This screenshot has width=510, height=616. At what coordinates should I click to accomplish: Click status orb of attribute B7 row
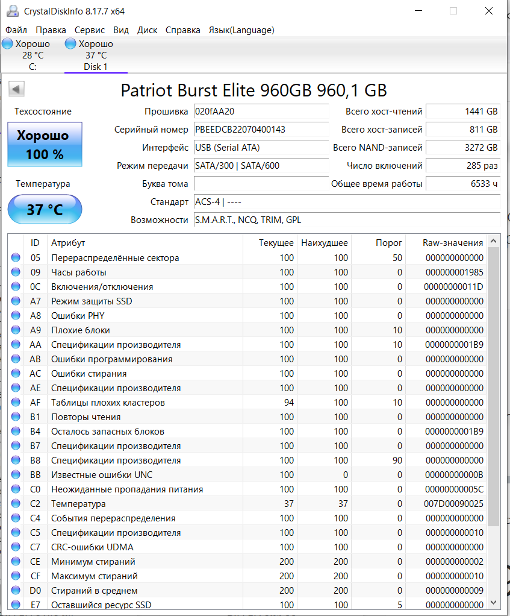click(16, 445)
